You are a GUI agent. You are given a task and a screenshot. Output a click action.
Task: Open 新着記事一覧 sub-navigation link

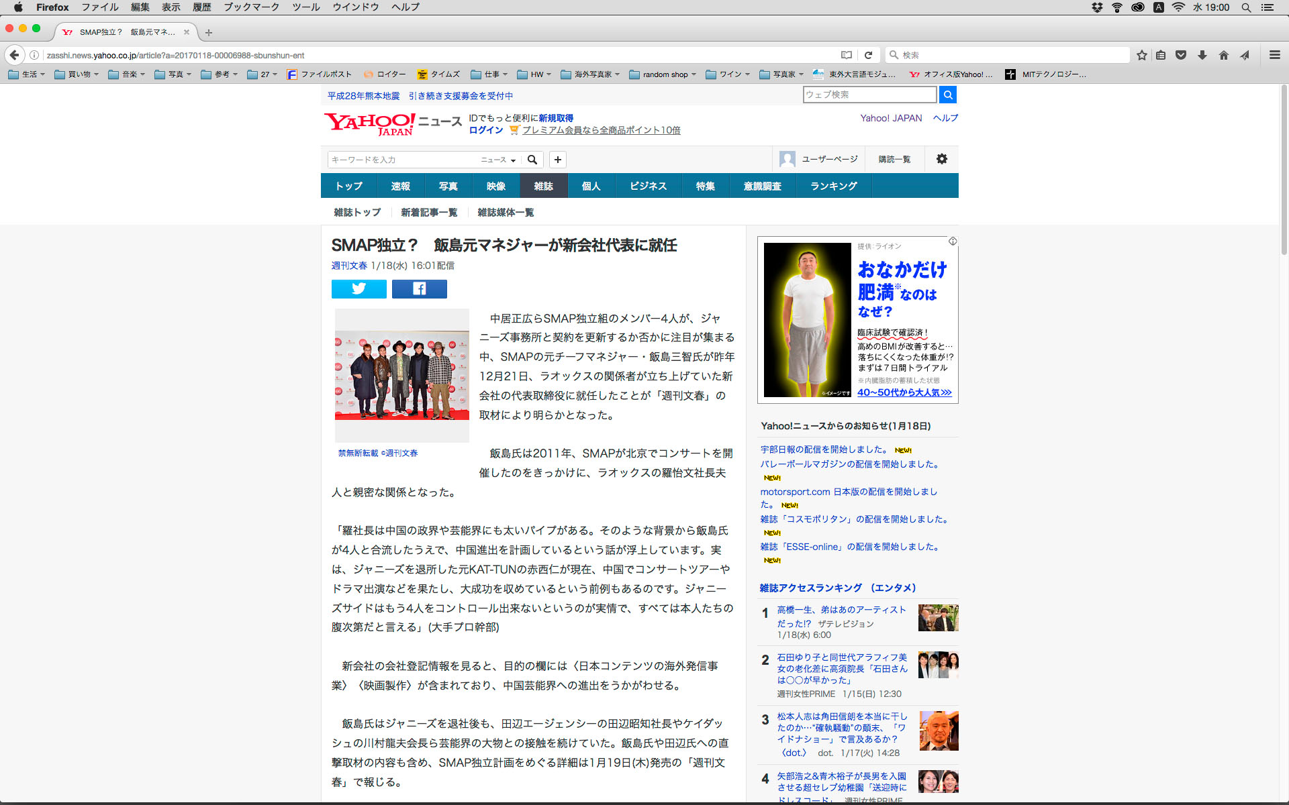(428, 212)
